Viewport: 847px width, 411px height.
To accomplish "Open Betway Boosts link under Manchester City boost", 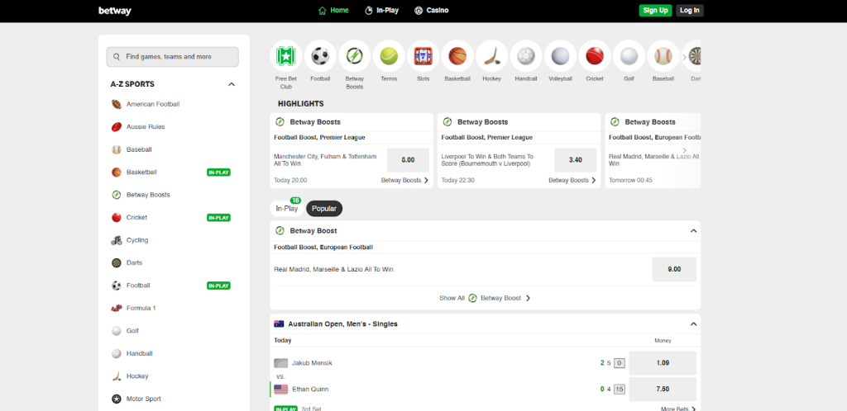I will tap(405, 181).
